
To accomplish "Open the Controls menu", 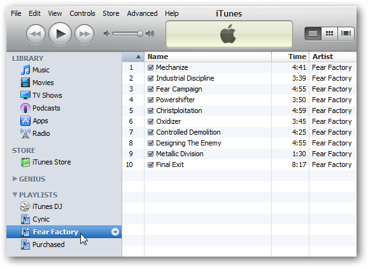I will click(82, 13).
